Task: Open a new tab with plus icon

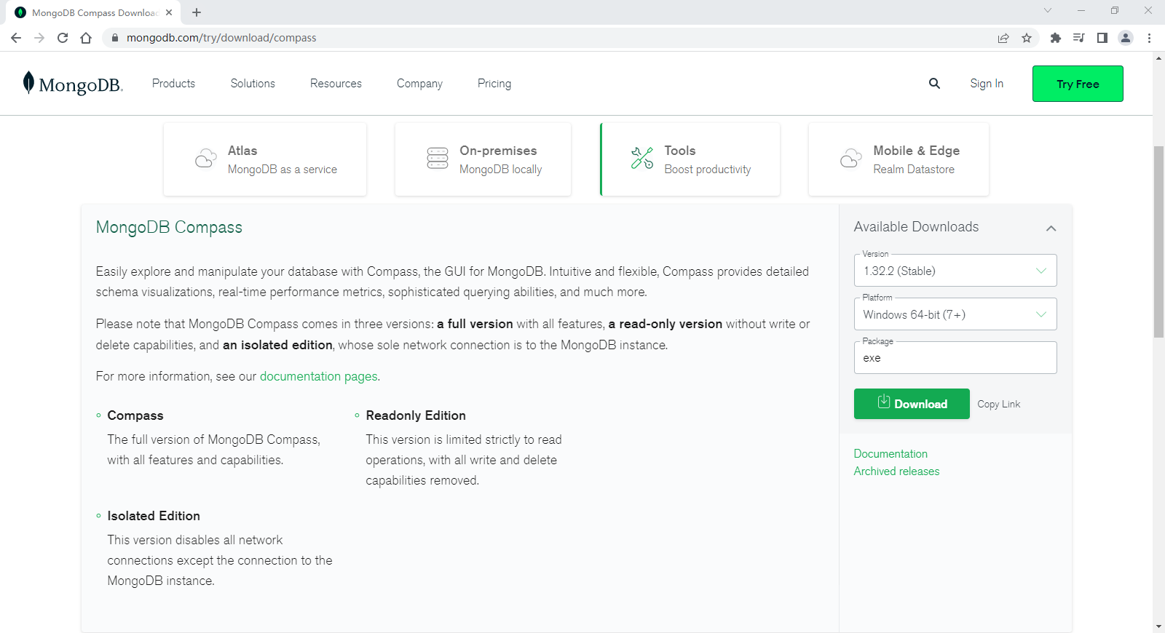Action: (197, 12)
